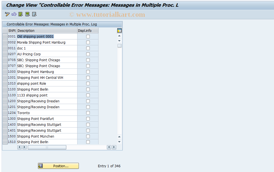Viewport: 274px width, 172px height.
Task: Click the vertical scroll down arrow below the up arrow
Action: [119, 41]
